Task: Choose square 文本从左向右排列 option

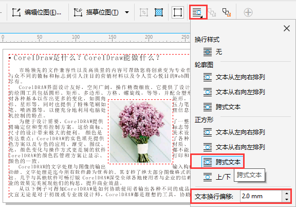Action: [x=234, y=132]
